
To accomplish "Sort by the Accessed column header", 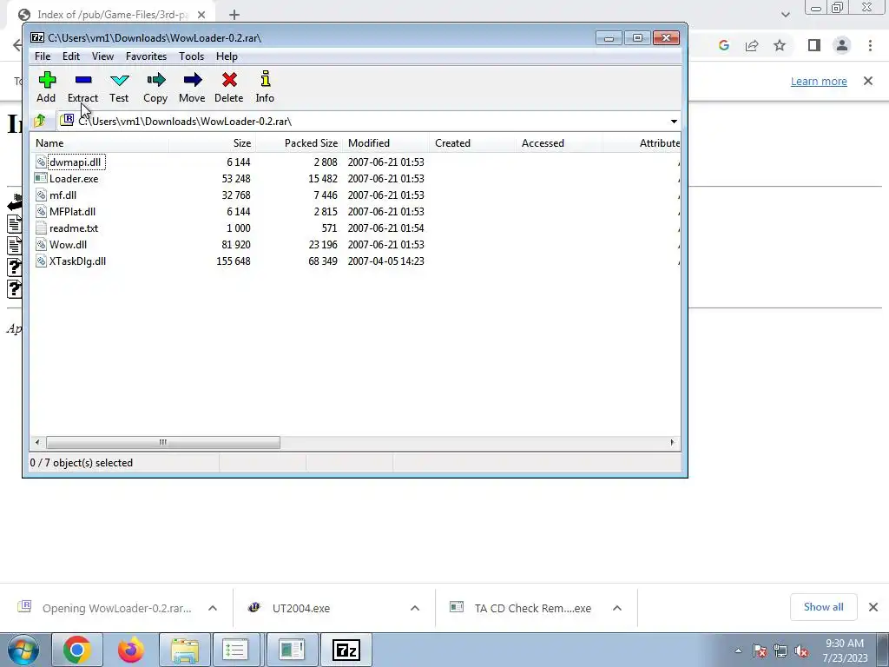I will click(559, 143).
